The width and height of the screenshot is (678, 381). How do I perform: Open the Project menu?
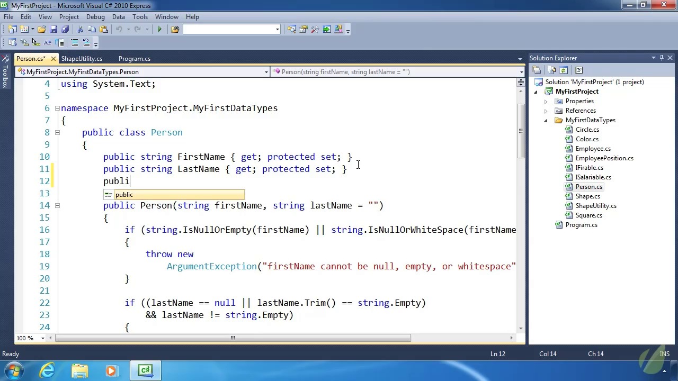pyautogui.click(x=69, y=17)
